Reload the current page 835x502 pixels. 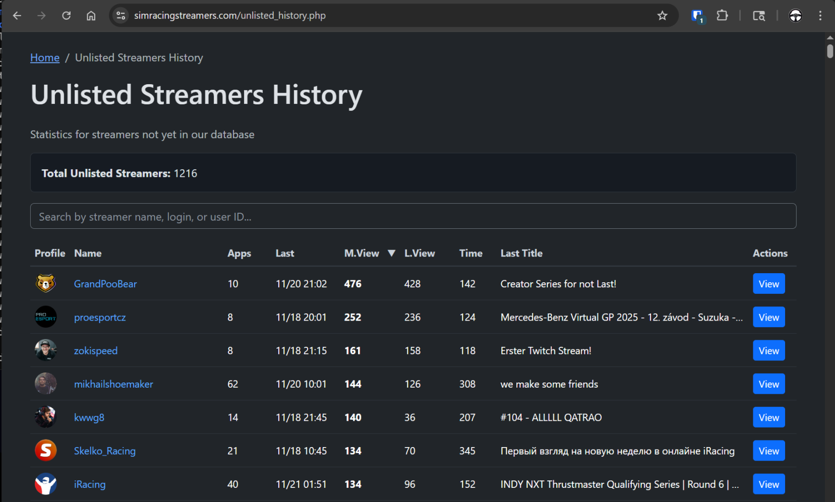point(66,16)
